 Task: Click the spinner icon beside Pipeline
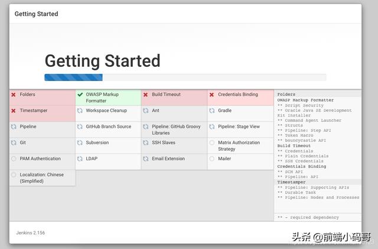pos(14,127)
